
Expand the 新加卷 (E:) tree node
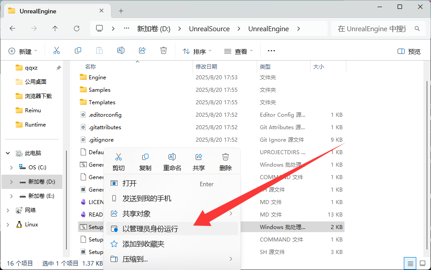click(x=11, y=196)
